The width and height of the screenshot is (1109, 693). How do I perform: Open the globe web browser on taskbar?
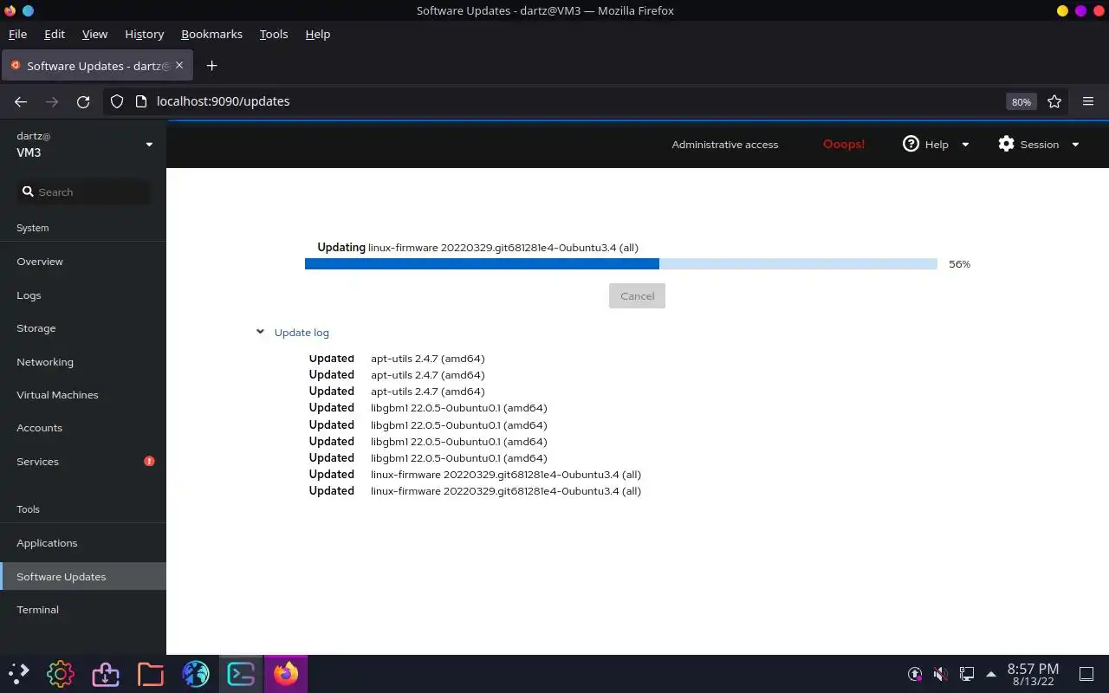coord(196,673)
